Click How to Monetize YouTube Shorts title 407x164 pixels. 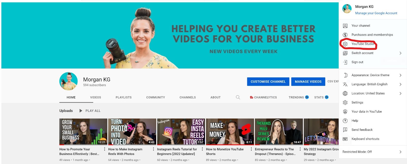(x=225, y=152)
